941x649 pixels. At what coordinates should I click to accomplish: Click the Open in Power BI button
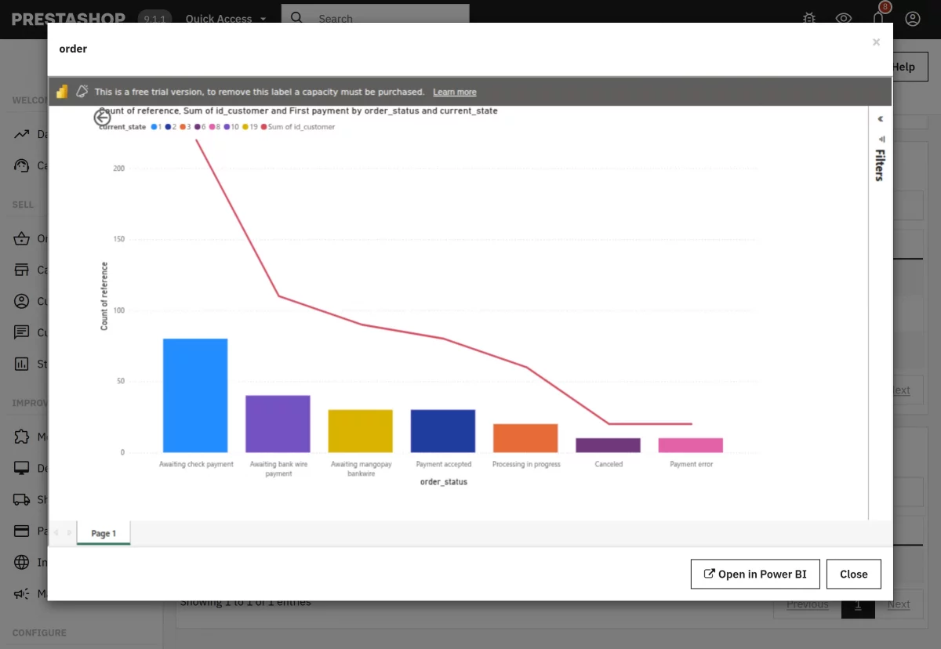click(x=754, y=574)
